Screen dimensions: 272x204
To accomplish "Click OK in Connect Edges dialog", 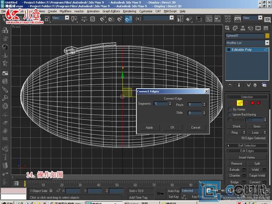I will click(172, 127).
